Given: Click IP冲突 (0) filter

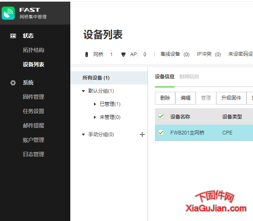Looking at the screenshot, I should tap(209, 54).
